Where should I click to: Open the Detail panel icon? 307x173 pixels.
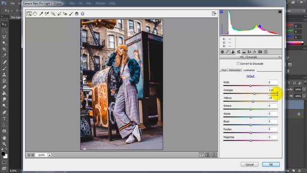(233, 52)
